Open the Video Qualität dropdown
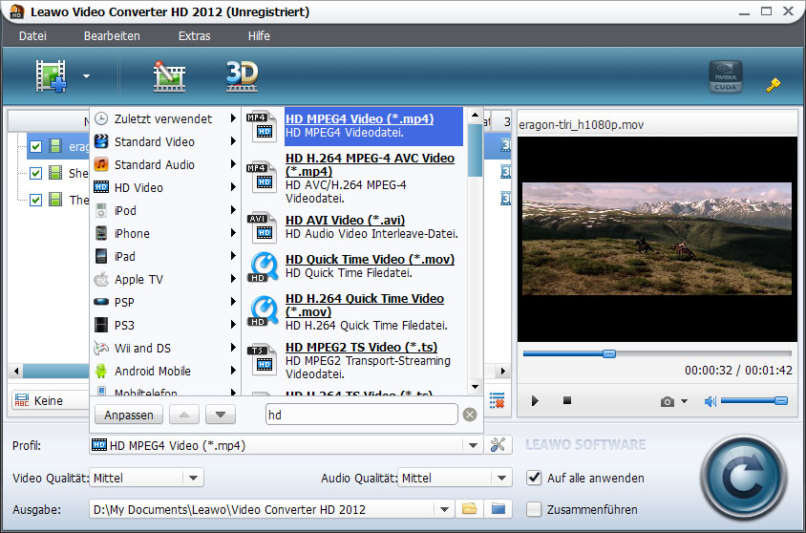 193,478
